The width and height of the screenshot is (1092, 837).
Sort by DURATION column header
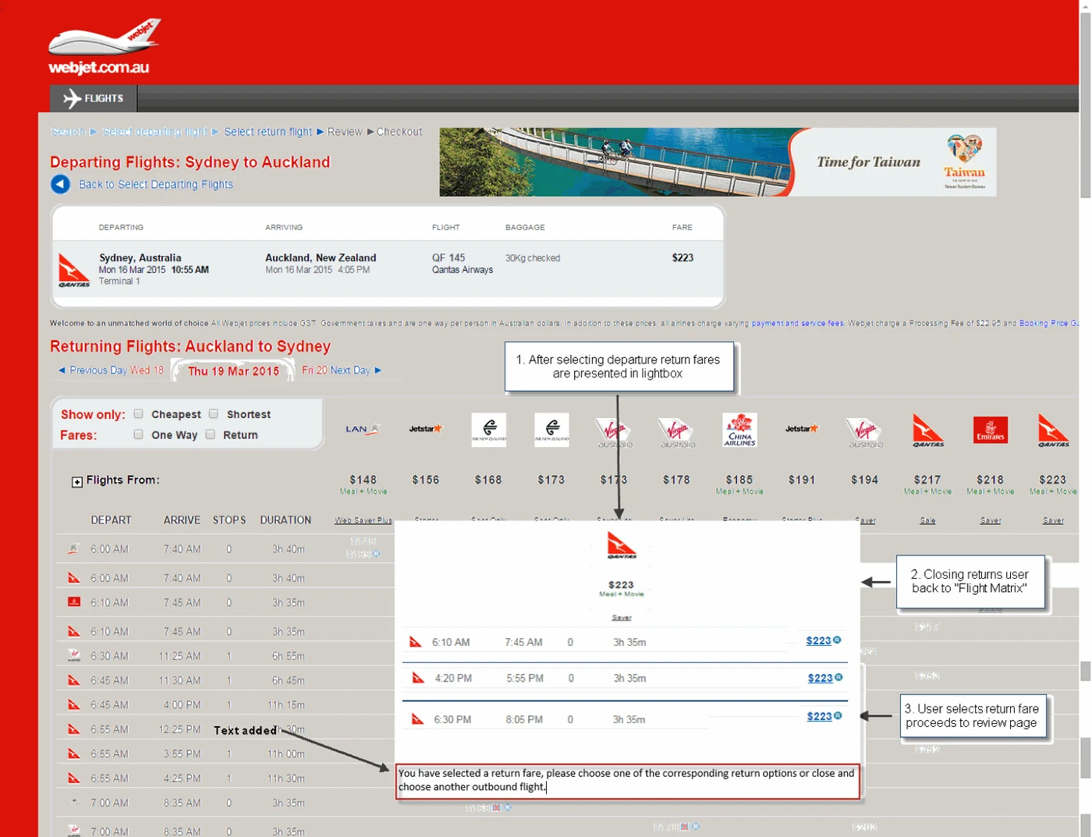tap(285, 520)
